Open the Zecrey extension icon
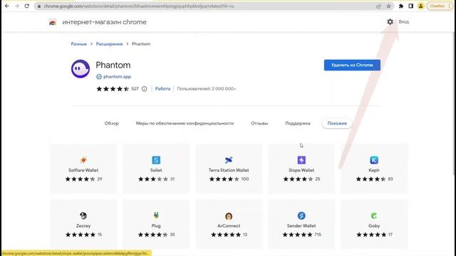 click(x=83, y=215)
